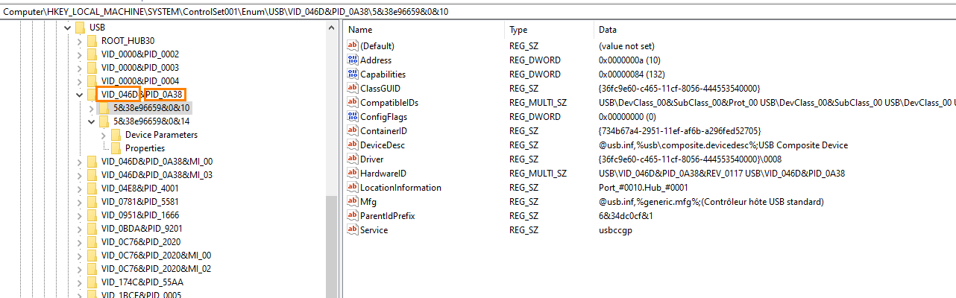
Task: Select the VID_0C76&PID_2020&MI_00 key
Action: click(x=156, y=256)
